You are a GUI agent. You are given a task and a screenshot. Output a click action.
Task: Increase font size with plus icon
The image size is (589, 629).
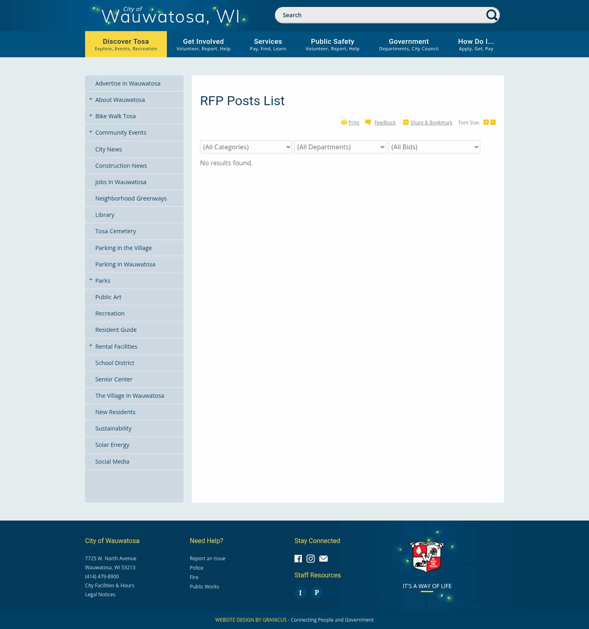point(486,122)
